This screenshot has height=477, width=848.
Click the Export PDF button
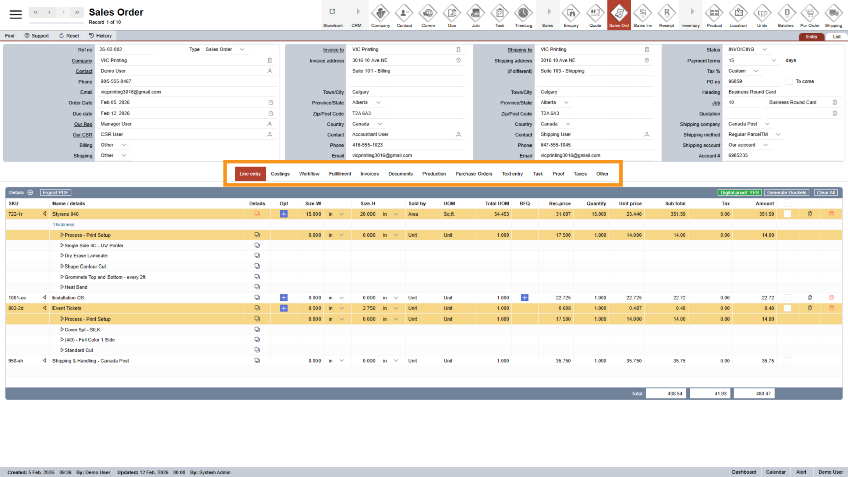point(56,193)
